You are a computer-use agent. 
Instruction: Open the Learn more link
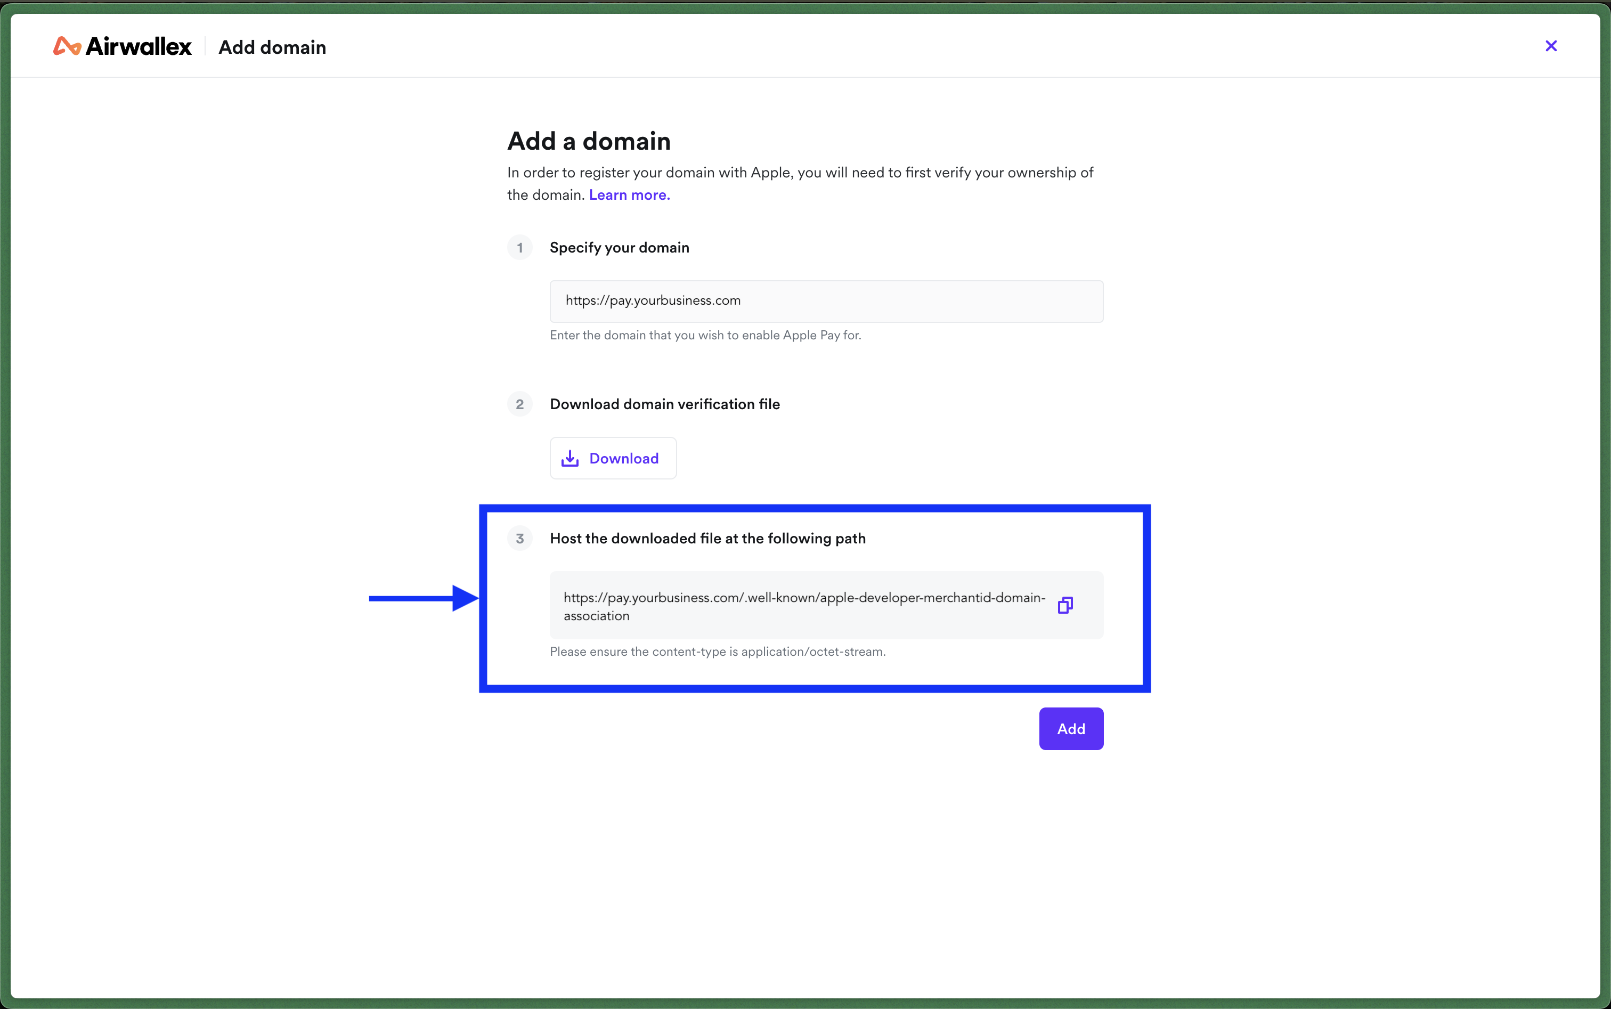[x=629, y=195]
